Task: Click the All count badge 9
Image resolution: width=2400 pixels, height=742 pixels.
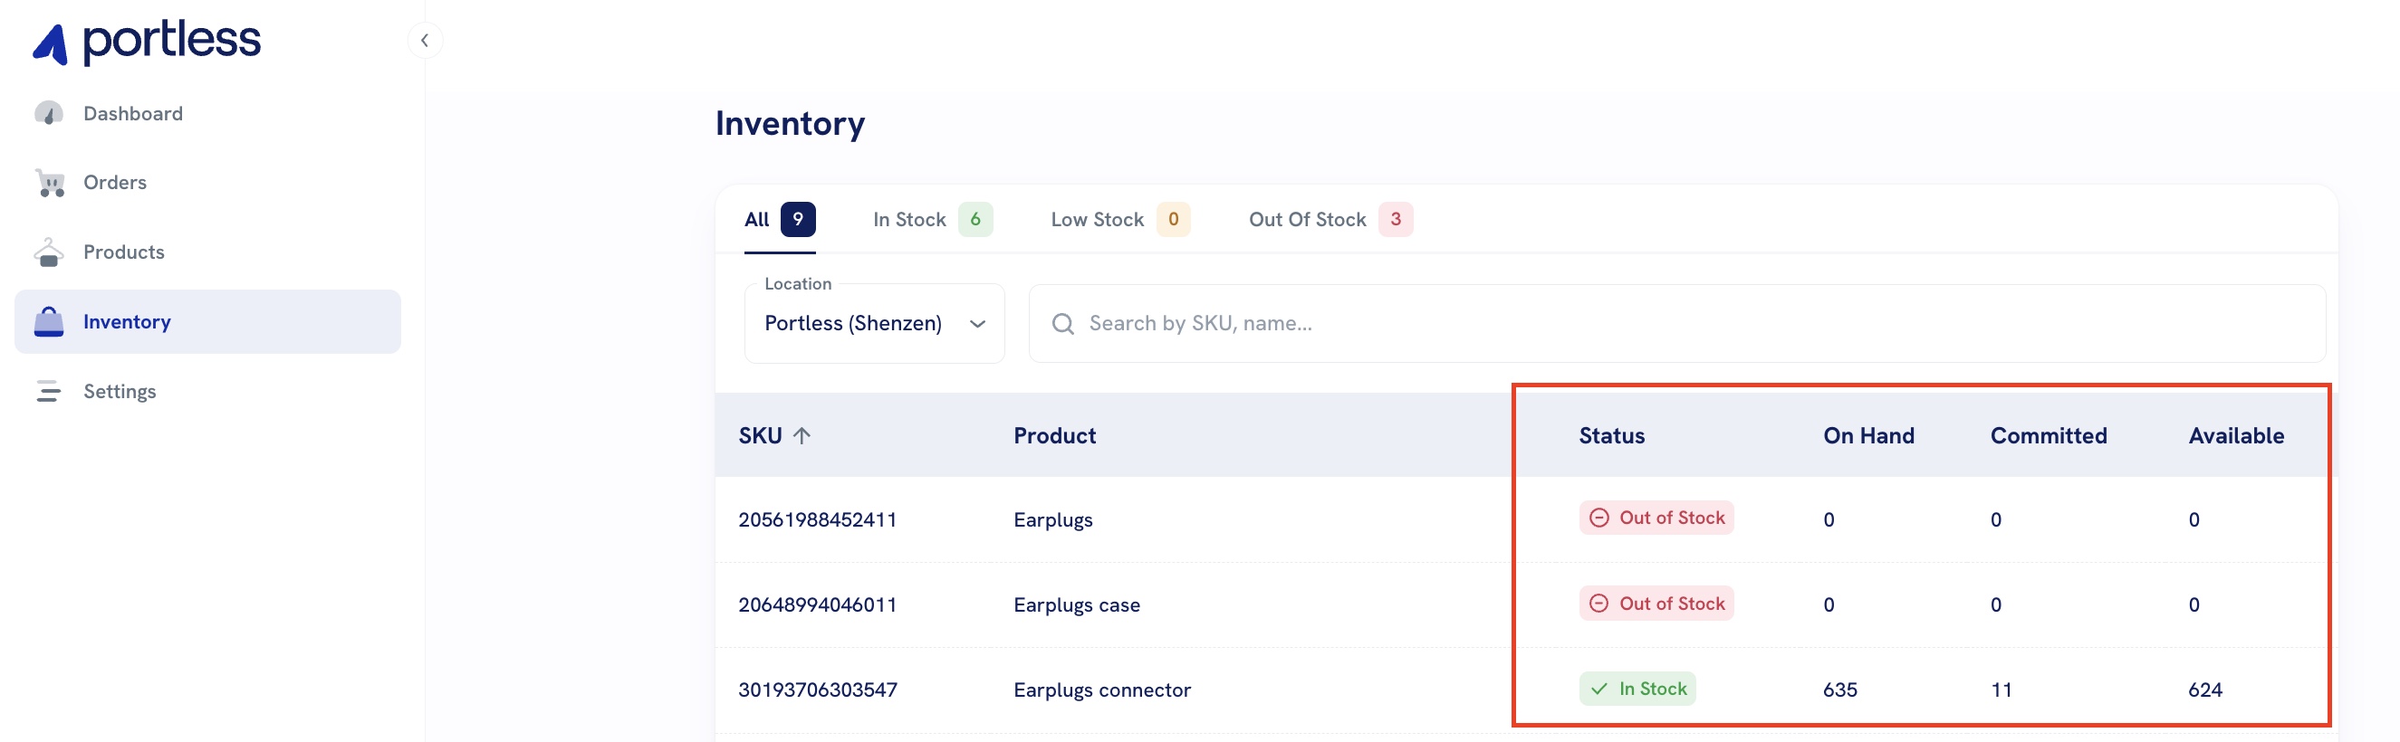Action: click(x=798, y=219)
